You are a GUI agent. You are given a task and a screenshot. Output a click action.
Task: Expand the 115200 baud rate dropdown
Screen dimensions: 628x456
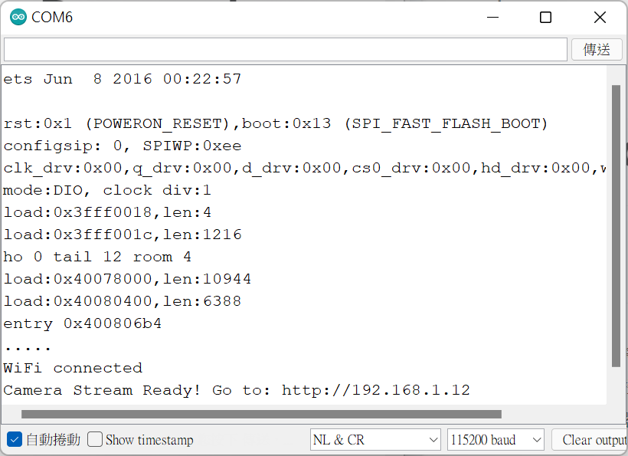click(x=495, y=439)
